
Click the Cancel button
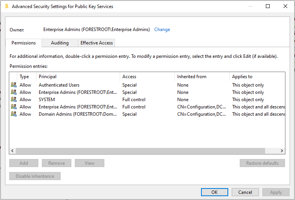click(245, 192)
